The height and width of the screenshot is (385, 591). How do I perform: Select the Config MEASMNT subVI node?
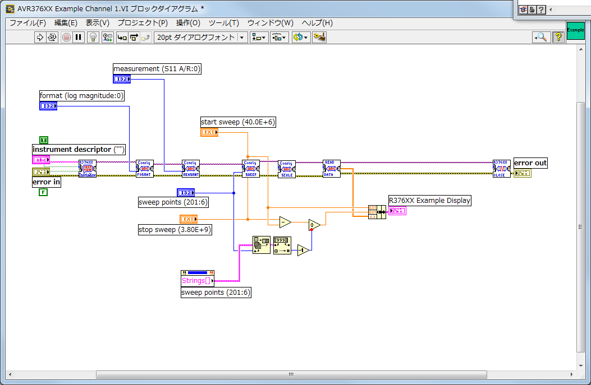pos(191,169)
